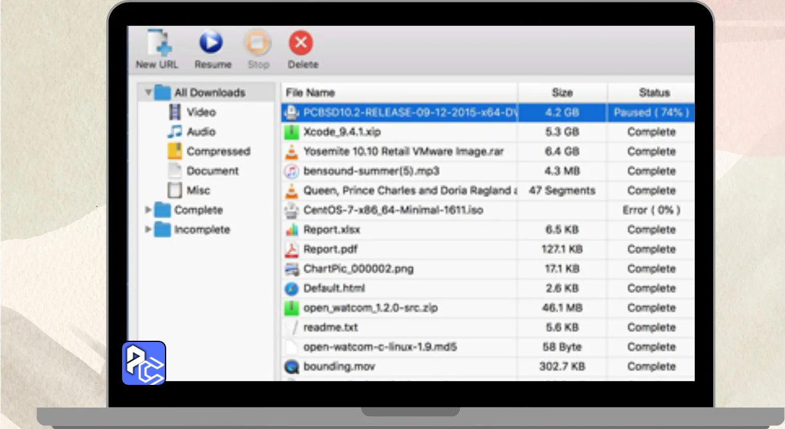The image size is (785, 429).
Task: Click the Compressed archive category icon
Action: pos(175,151)
